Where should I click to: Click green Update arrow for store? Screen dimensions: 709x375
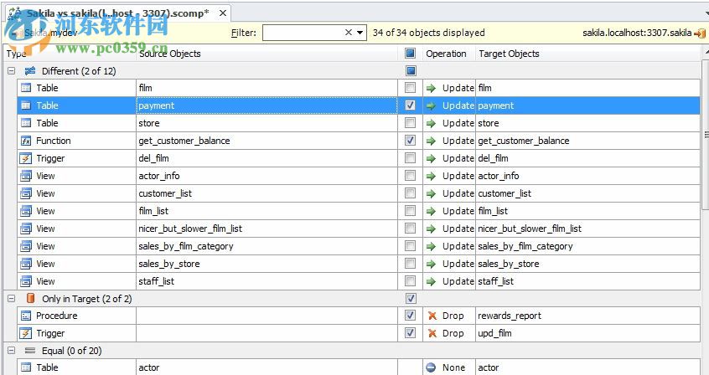pyautogui.click(x=431, y=123)
